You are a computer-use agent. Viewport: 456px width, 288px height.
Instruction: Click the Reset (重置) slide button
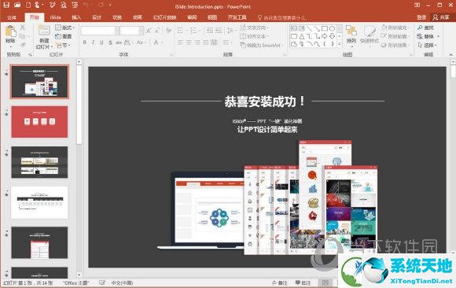pyautogui.click(x=64, y=36)
